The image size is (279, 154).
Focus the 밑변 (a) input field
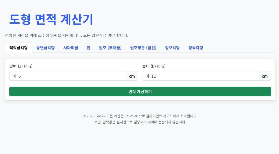click(68, 76)
